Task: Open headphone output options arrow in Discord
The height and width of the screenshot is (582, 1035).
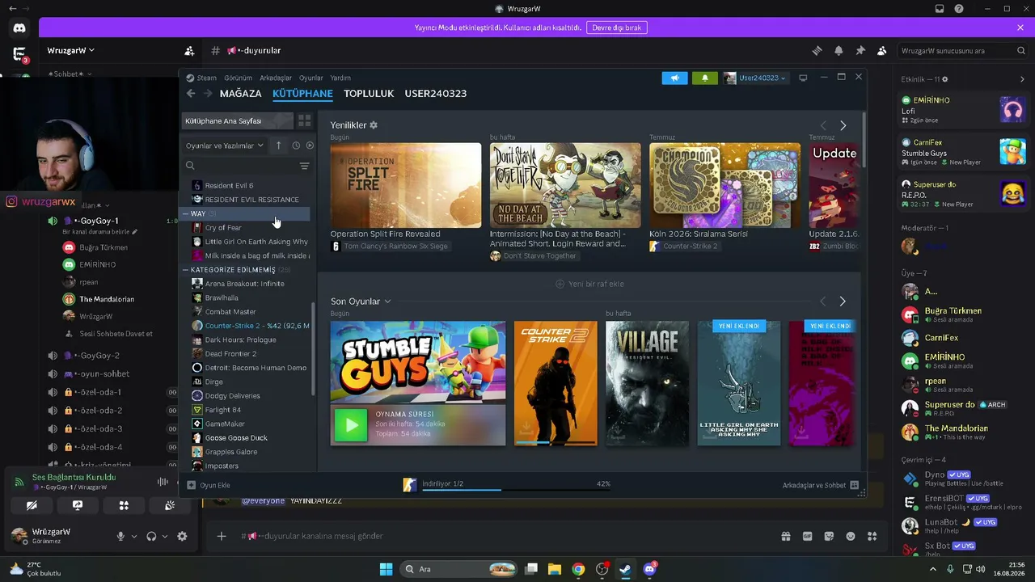Action: pos(165,536)
